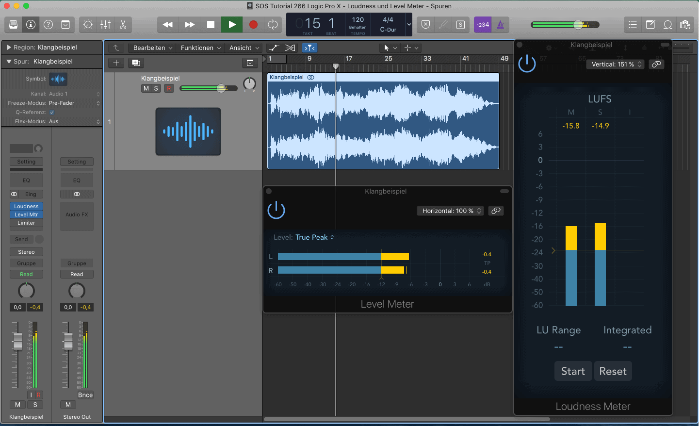The image size is (699, 426).
Task: Open the Smart Controls knob icon
Action: tap(88, 24)
